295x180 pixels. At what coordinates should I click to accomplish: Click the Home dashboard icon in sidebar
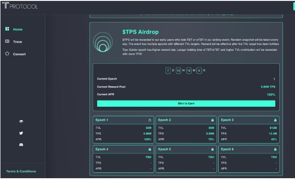7,29
